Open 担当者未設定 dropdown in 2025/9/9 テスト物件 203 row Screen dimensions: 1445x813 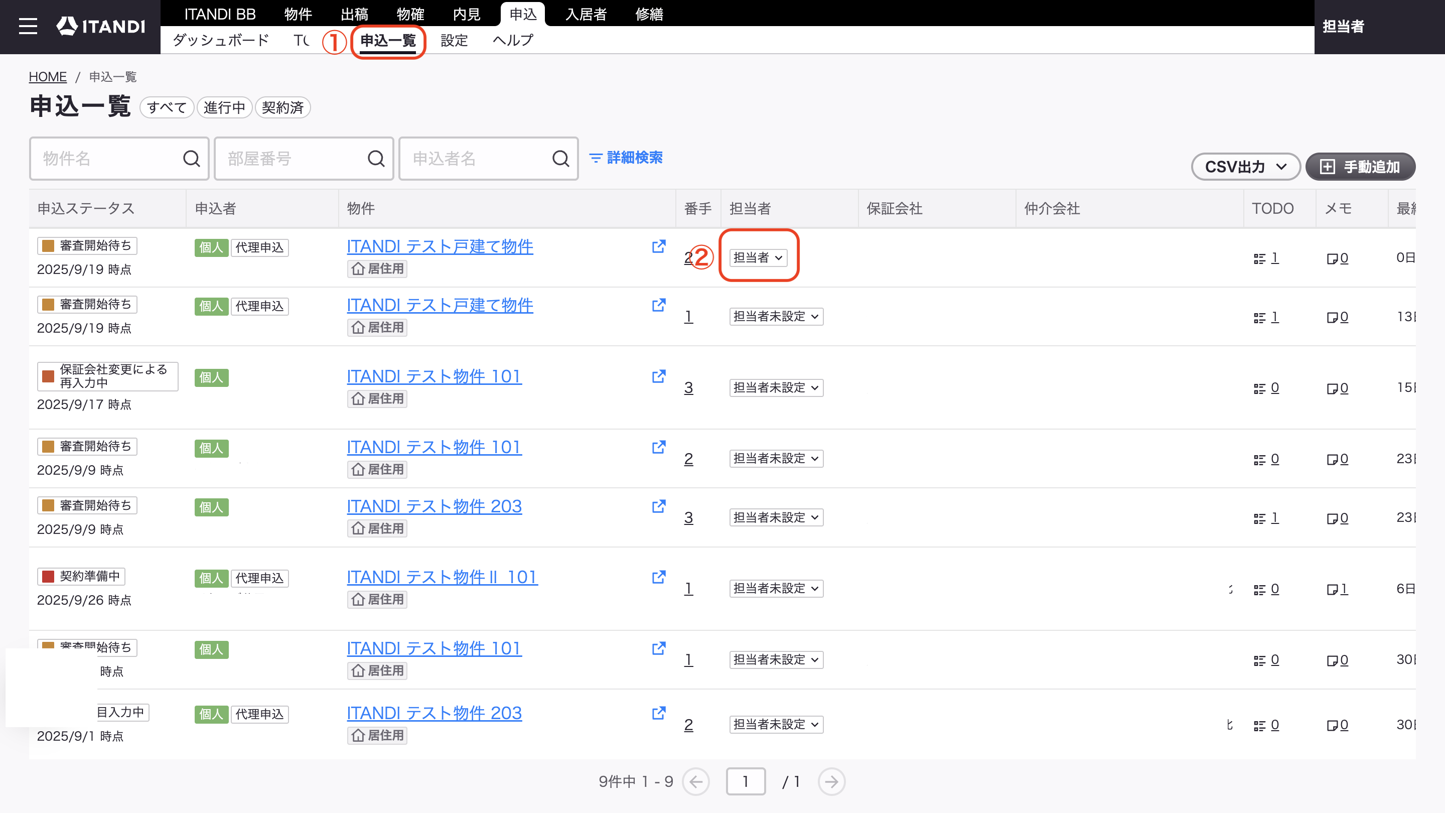(776, 517)
